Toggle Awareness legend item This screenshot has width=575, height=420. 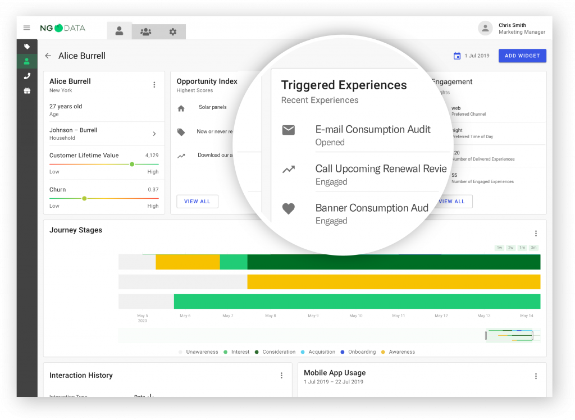tap(398, 351)
